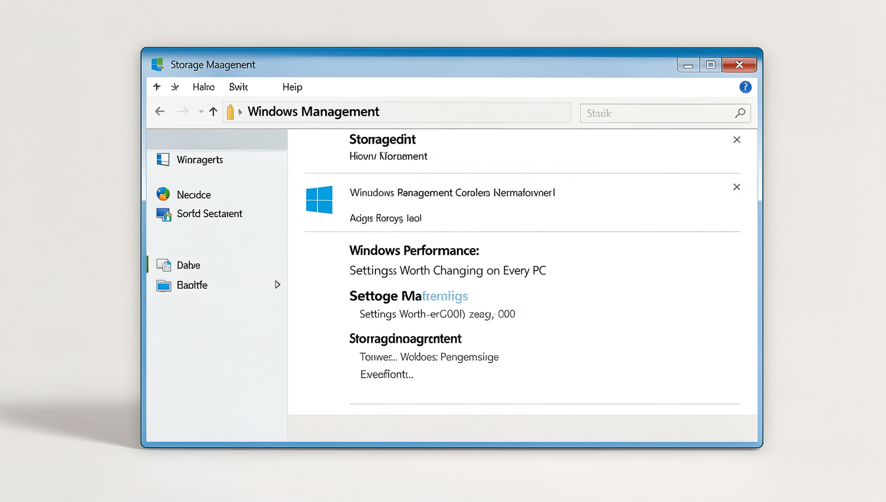This screenshot has height=502, width=886.
Task: Click the up-arrow pin icon in menu bar
Action: coord(157,87)
